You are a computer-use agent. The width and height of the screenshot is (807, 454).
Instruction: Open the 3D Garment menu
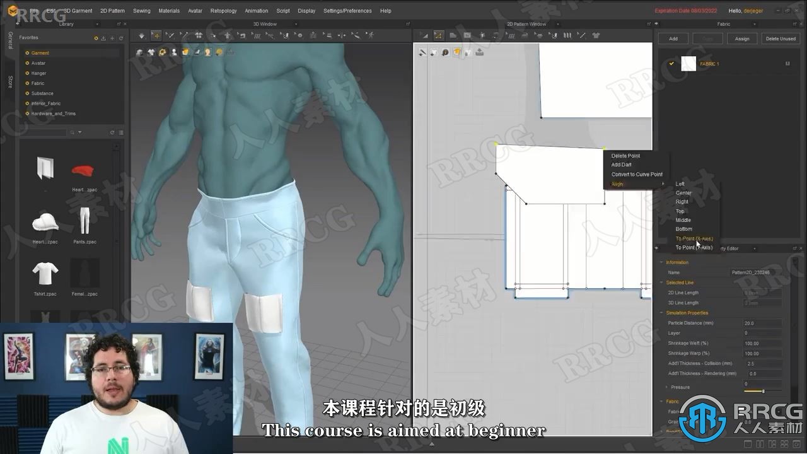coord(78,11)
